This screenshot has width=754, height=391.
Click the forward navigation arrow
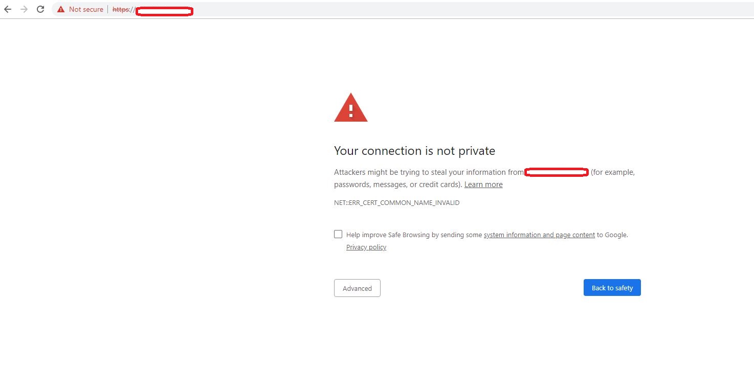pyautogui.click(x=24, y=9)
